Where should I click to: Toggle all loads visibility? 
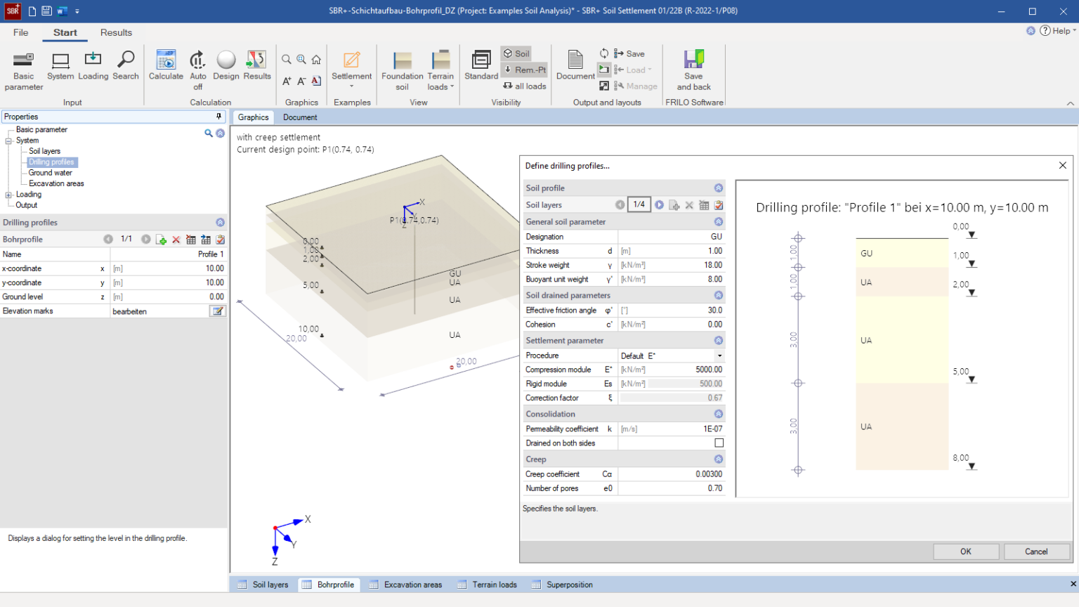(x=525, y=86)
